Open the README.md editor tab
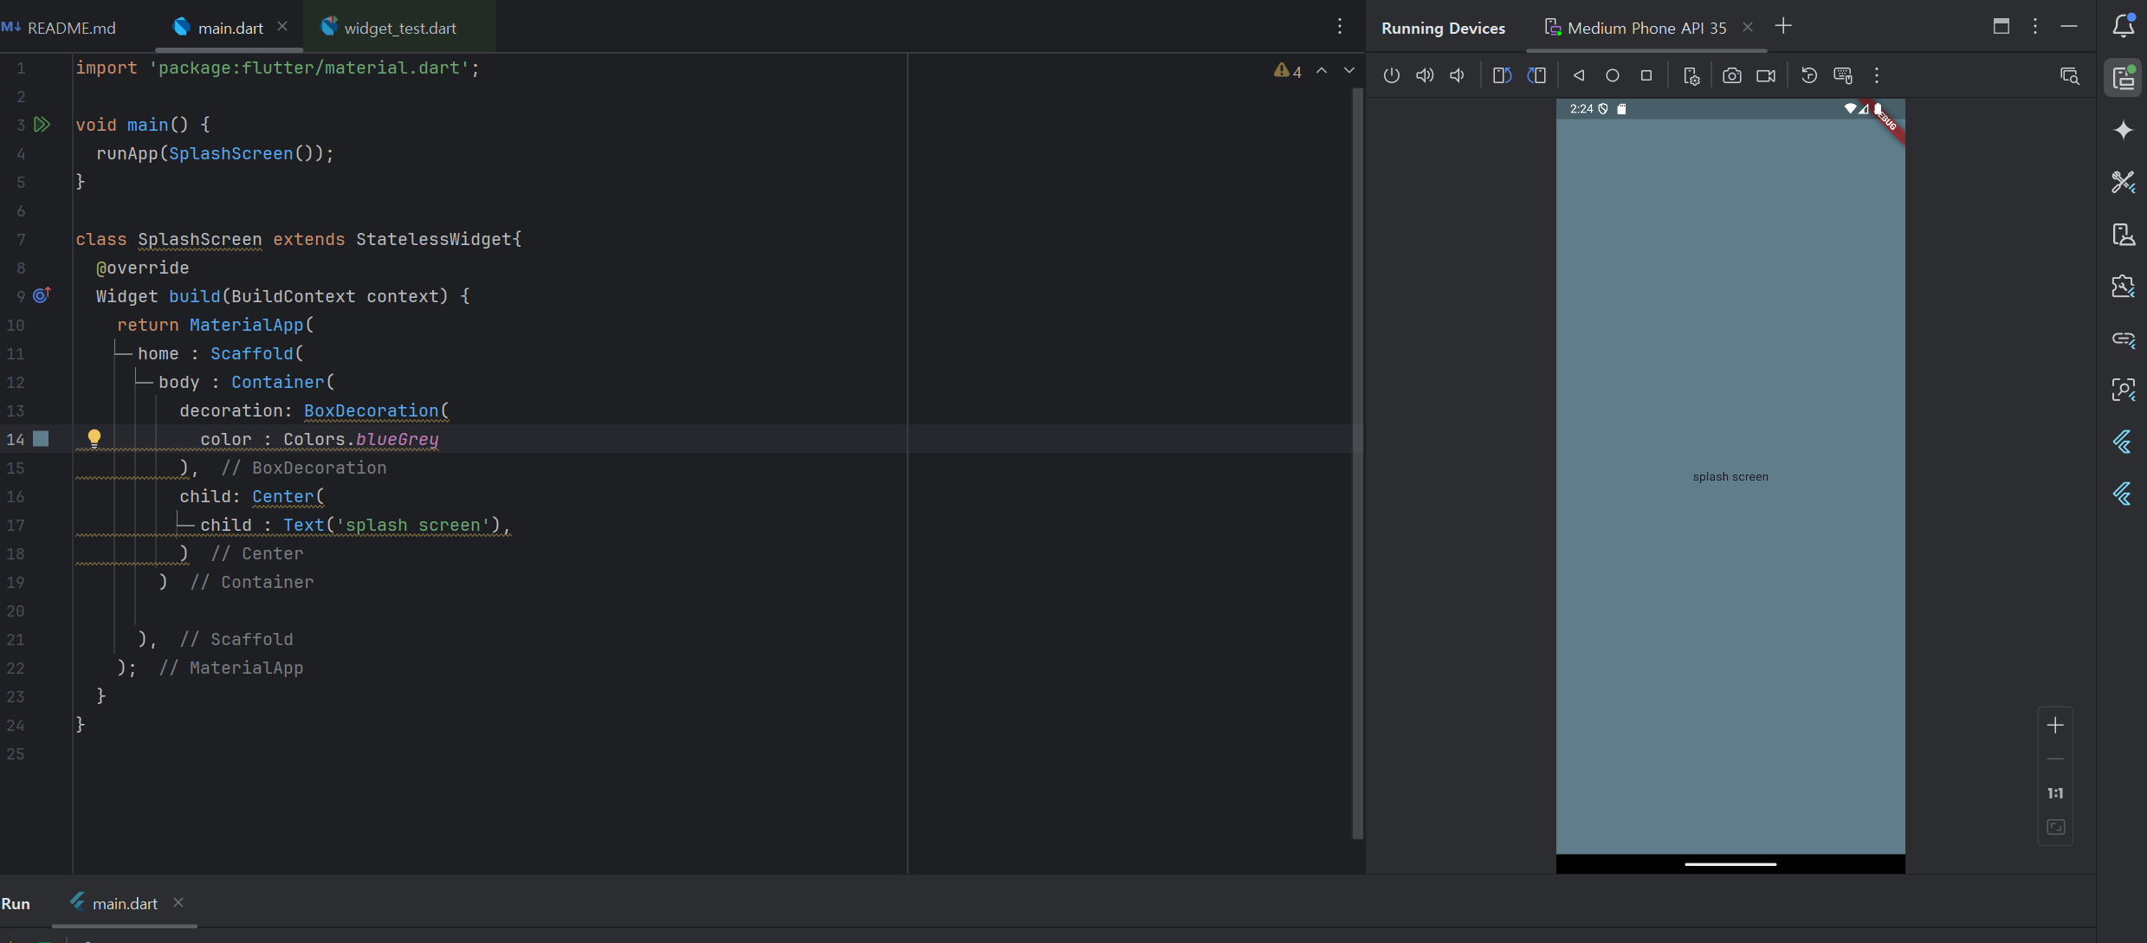The width and height of the screenshot is (2147, 943). [x=71, y=28]
